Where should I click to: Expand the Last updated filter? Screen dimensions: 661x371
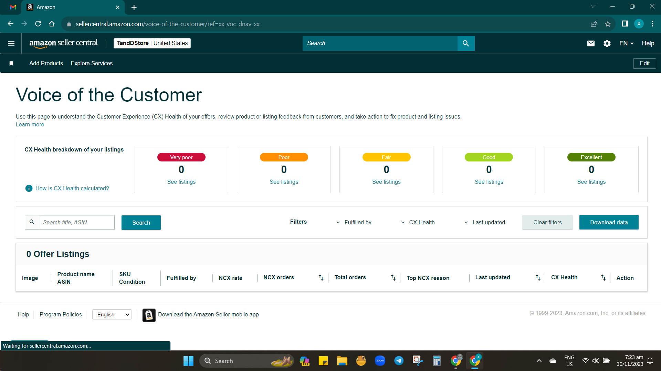pyautogui.click(x=484, y=223)
